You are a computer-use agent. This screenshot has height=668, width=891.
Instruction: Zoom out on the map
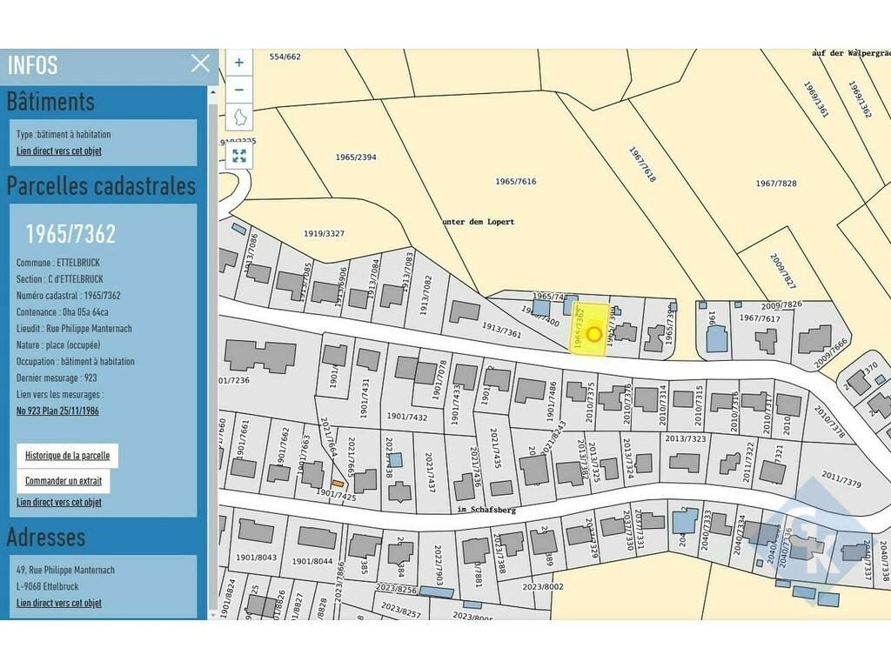(x=239, y=90)
